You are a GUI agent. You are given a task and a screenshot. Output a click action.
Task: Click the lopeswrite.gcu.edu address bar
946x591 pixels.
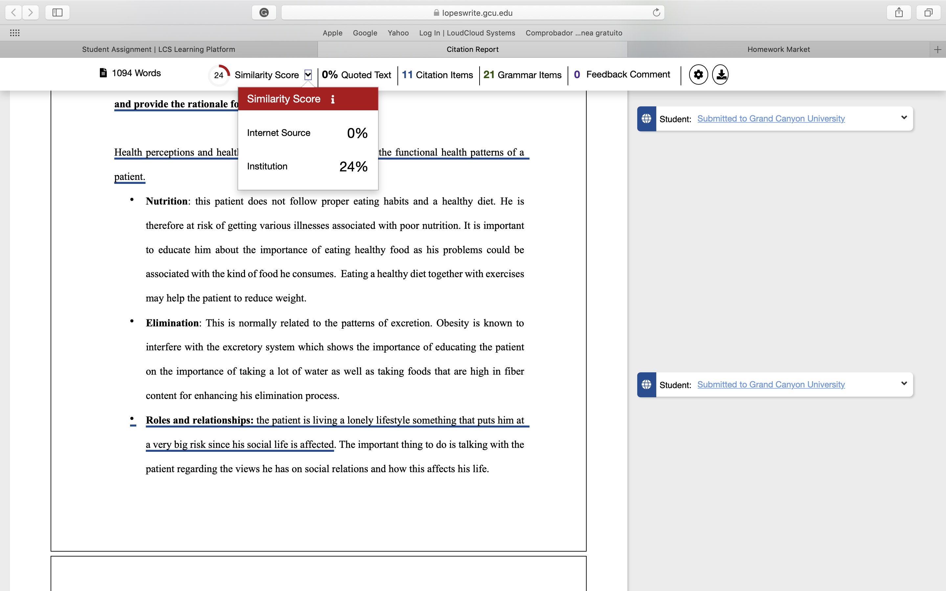[473, 12]
